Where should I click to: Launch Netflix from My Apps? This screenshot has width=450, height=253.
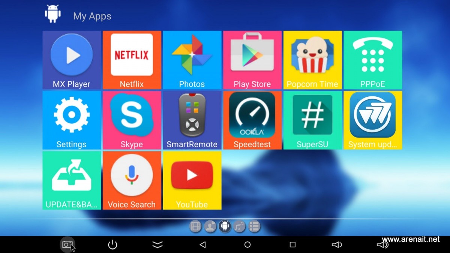[132, 60]
